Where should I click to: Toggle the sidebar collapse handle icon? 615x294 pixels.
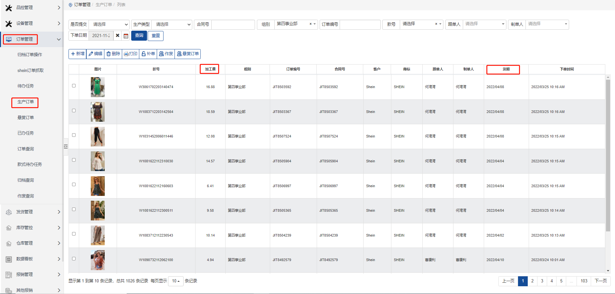[66, 147]
